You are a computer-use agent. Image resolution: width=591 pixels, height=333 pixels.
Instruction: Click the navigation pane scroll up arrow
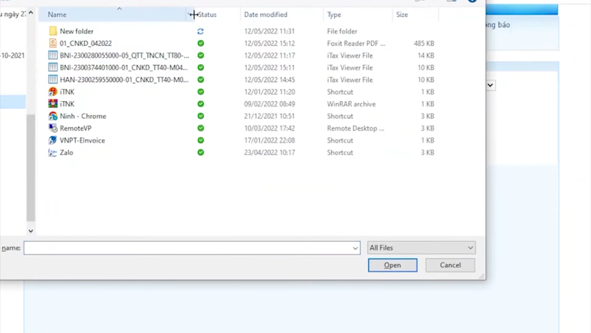point(31,13)
